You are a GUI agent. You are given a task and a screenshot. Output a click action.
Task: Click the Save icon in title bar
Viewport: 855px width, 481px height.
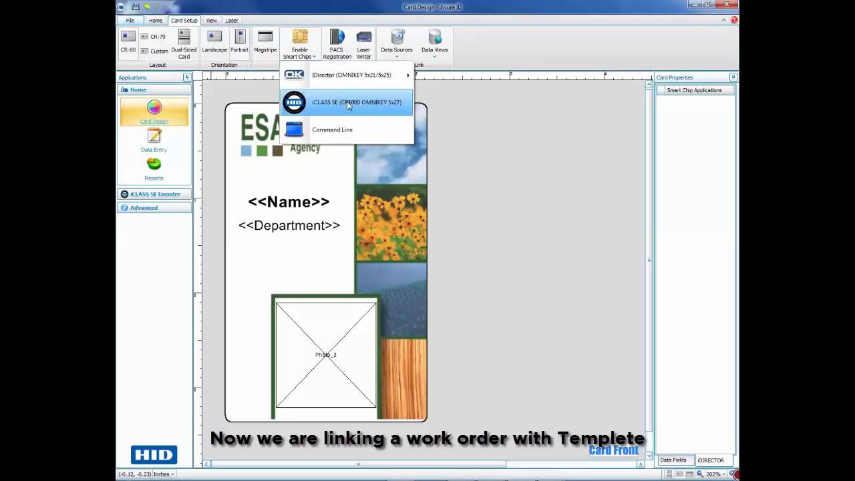pos(136,7)
